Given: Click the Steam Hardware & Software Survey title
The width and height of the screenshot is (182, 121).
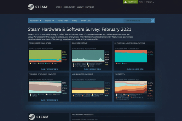Looking at the screenshot, I should (80, 29).
